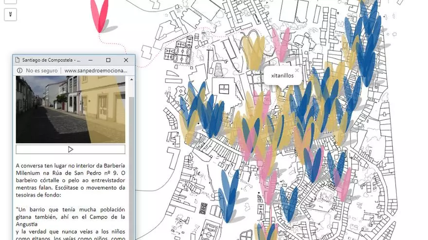This screenshot has height=240, width=428.
Task: Select the tall blue markers at top right
Action: 366,36
